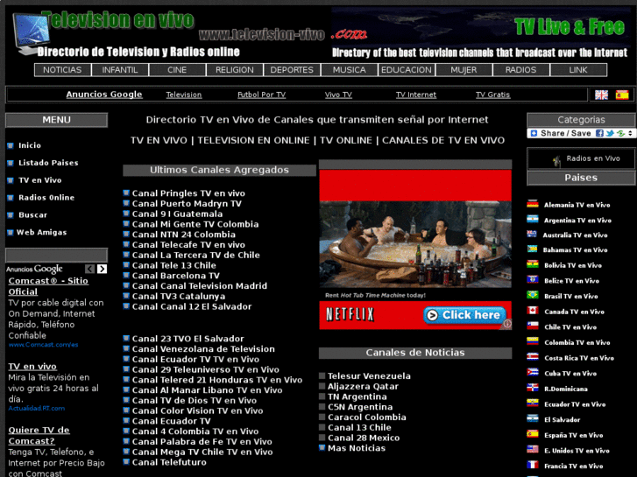Click the TV Internet ad link

coord(416,95)
